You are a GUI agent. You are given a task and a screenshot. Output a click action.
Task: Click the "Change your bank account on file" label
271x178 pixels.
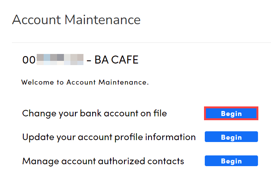[95, 113]
